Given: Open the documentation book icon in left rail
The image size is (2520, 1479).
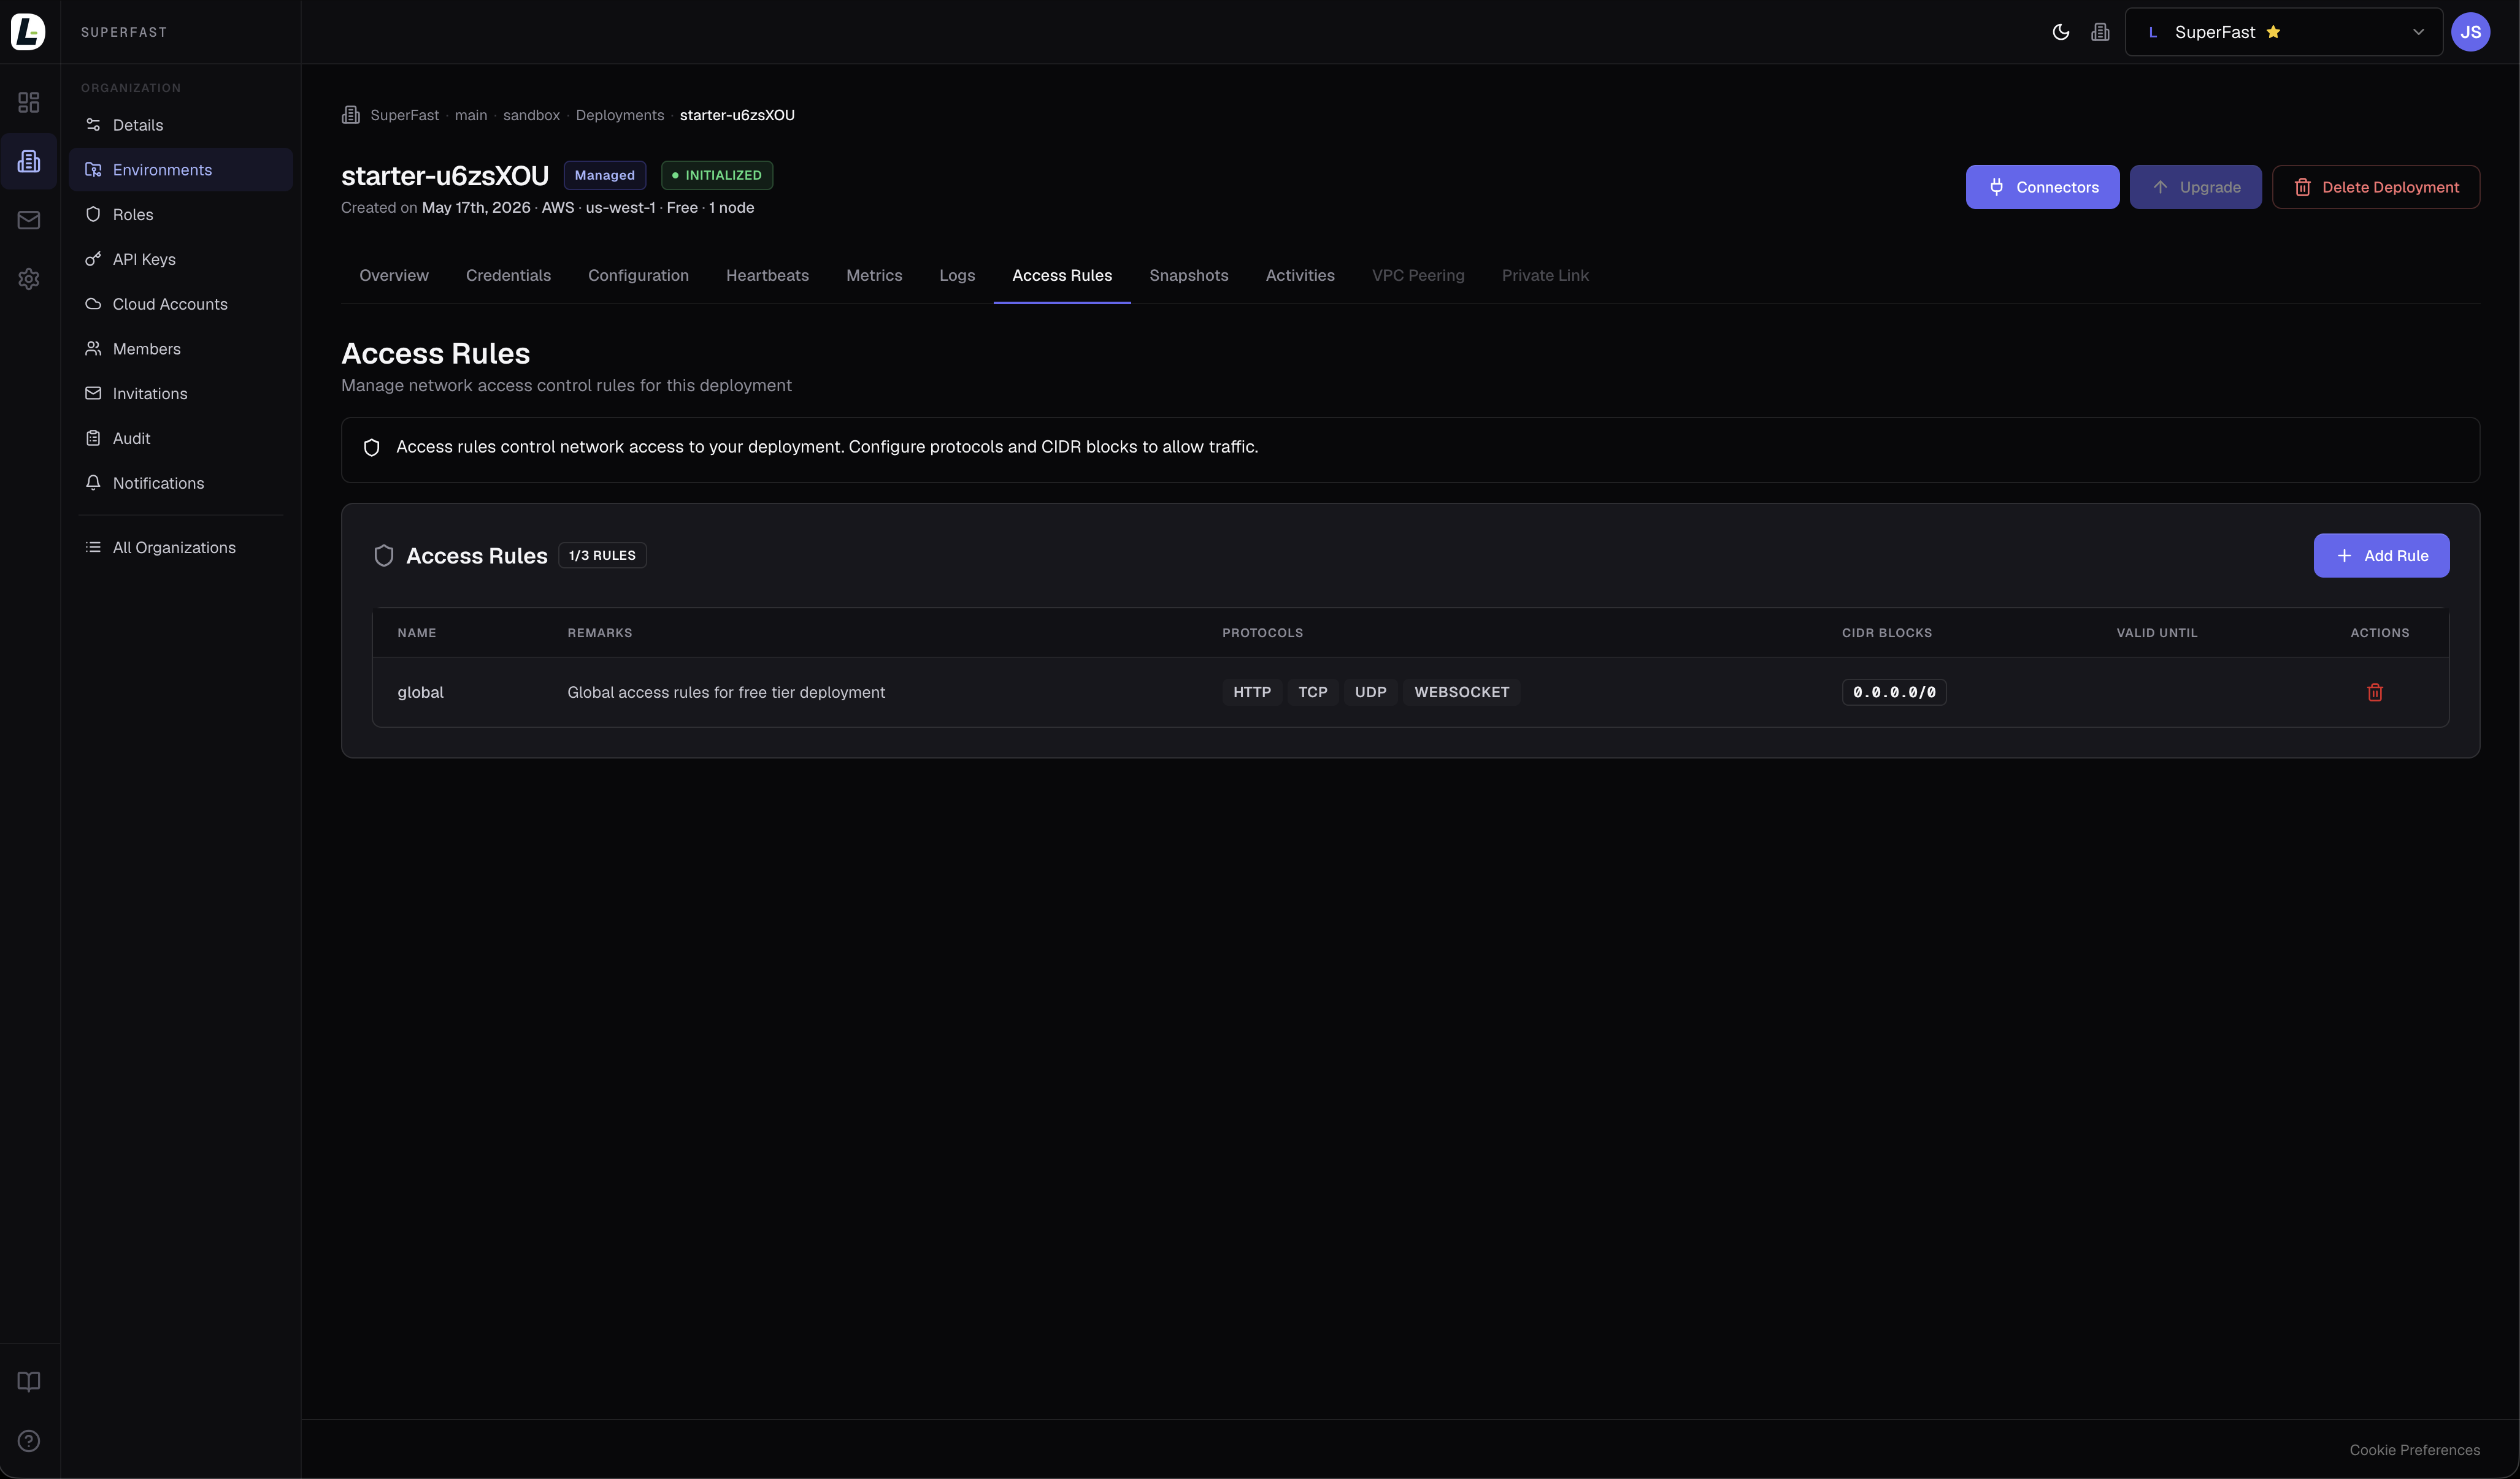Looking at the screenshot, I should (29, 1381).
